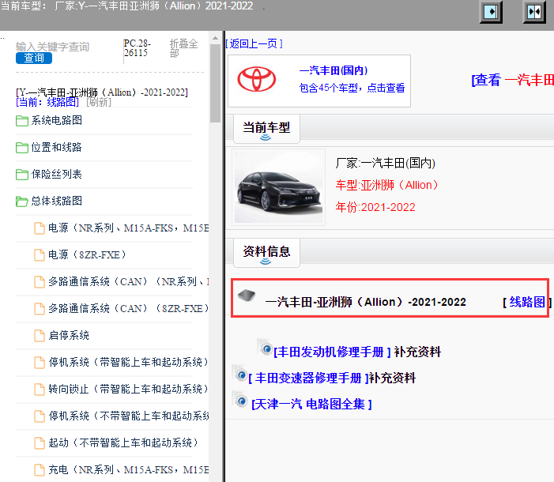554x482 pixels.
Task: Open 多路通信系统（CAN）（NR系列 entry
Action: [128, 281]
